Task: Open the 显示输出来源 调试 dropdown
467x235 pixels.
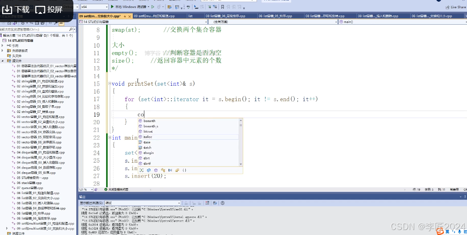Action: click(143, 203)
